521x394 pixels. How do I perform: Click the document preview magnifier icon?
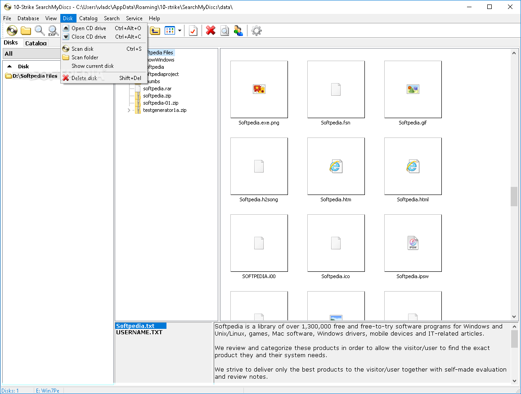225,31
